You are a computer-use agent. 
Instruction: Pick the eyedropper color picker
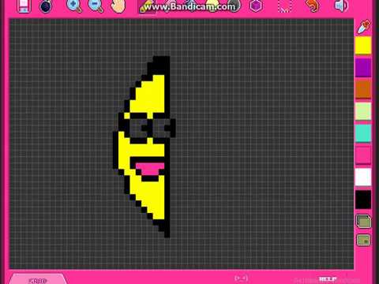[363, 27]
